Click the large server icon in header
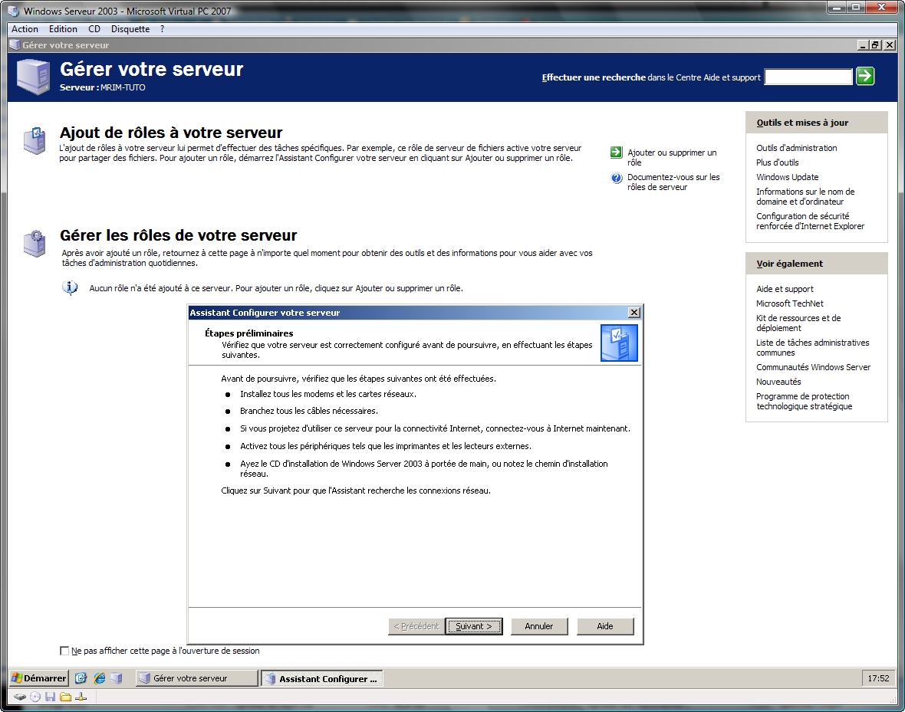The height and width of the screenshot is (712, 905). coord(34,77)
